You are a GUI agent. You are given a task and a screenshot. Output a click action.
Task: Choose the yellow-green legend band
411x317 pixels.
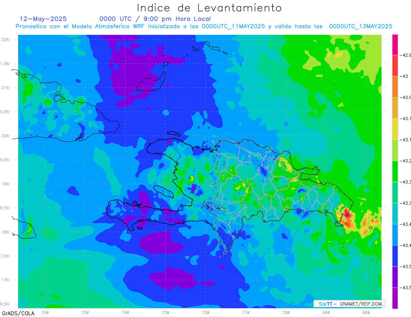[395, 150]
